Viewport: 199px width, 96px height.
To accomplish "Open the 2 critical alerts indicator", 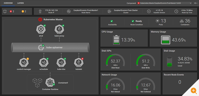I will 12,12.
